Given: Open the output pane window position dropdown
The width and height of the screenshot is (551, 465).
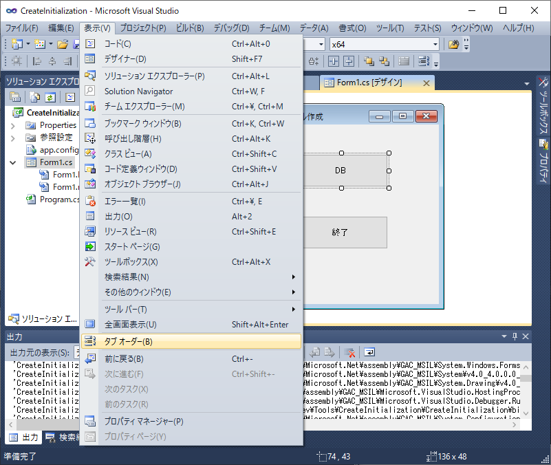Looking at the screenshot, I should point(504,336).
